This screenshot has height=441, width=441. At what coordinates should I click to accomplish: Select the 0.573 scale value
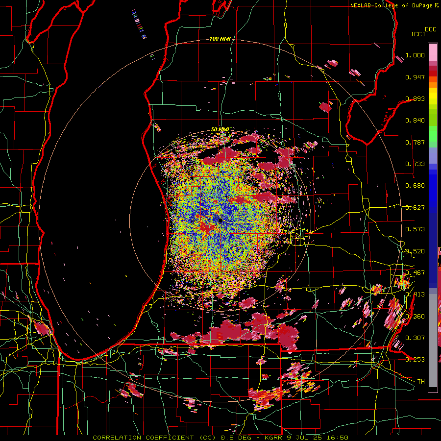coord(415,229)
